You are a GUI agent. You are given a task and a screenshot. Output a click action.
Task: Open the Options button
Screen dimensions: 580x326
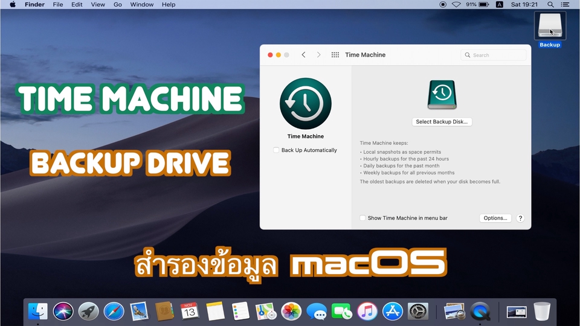[495, 218]
